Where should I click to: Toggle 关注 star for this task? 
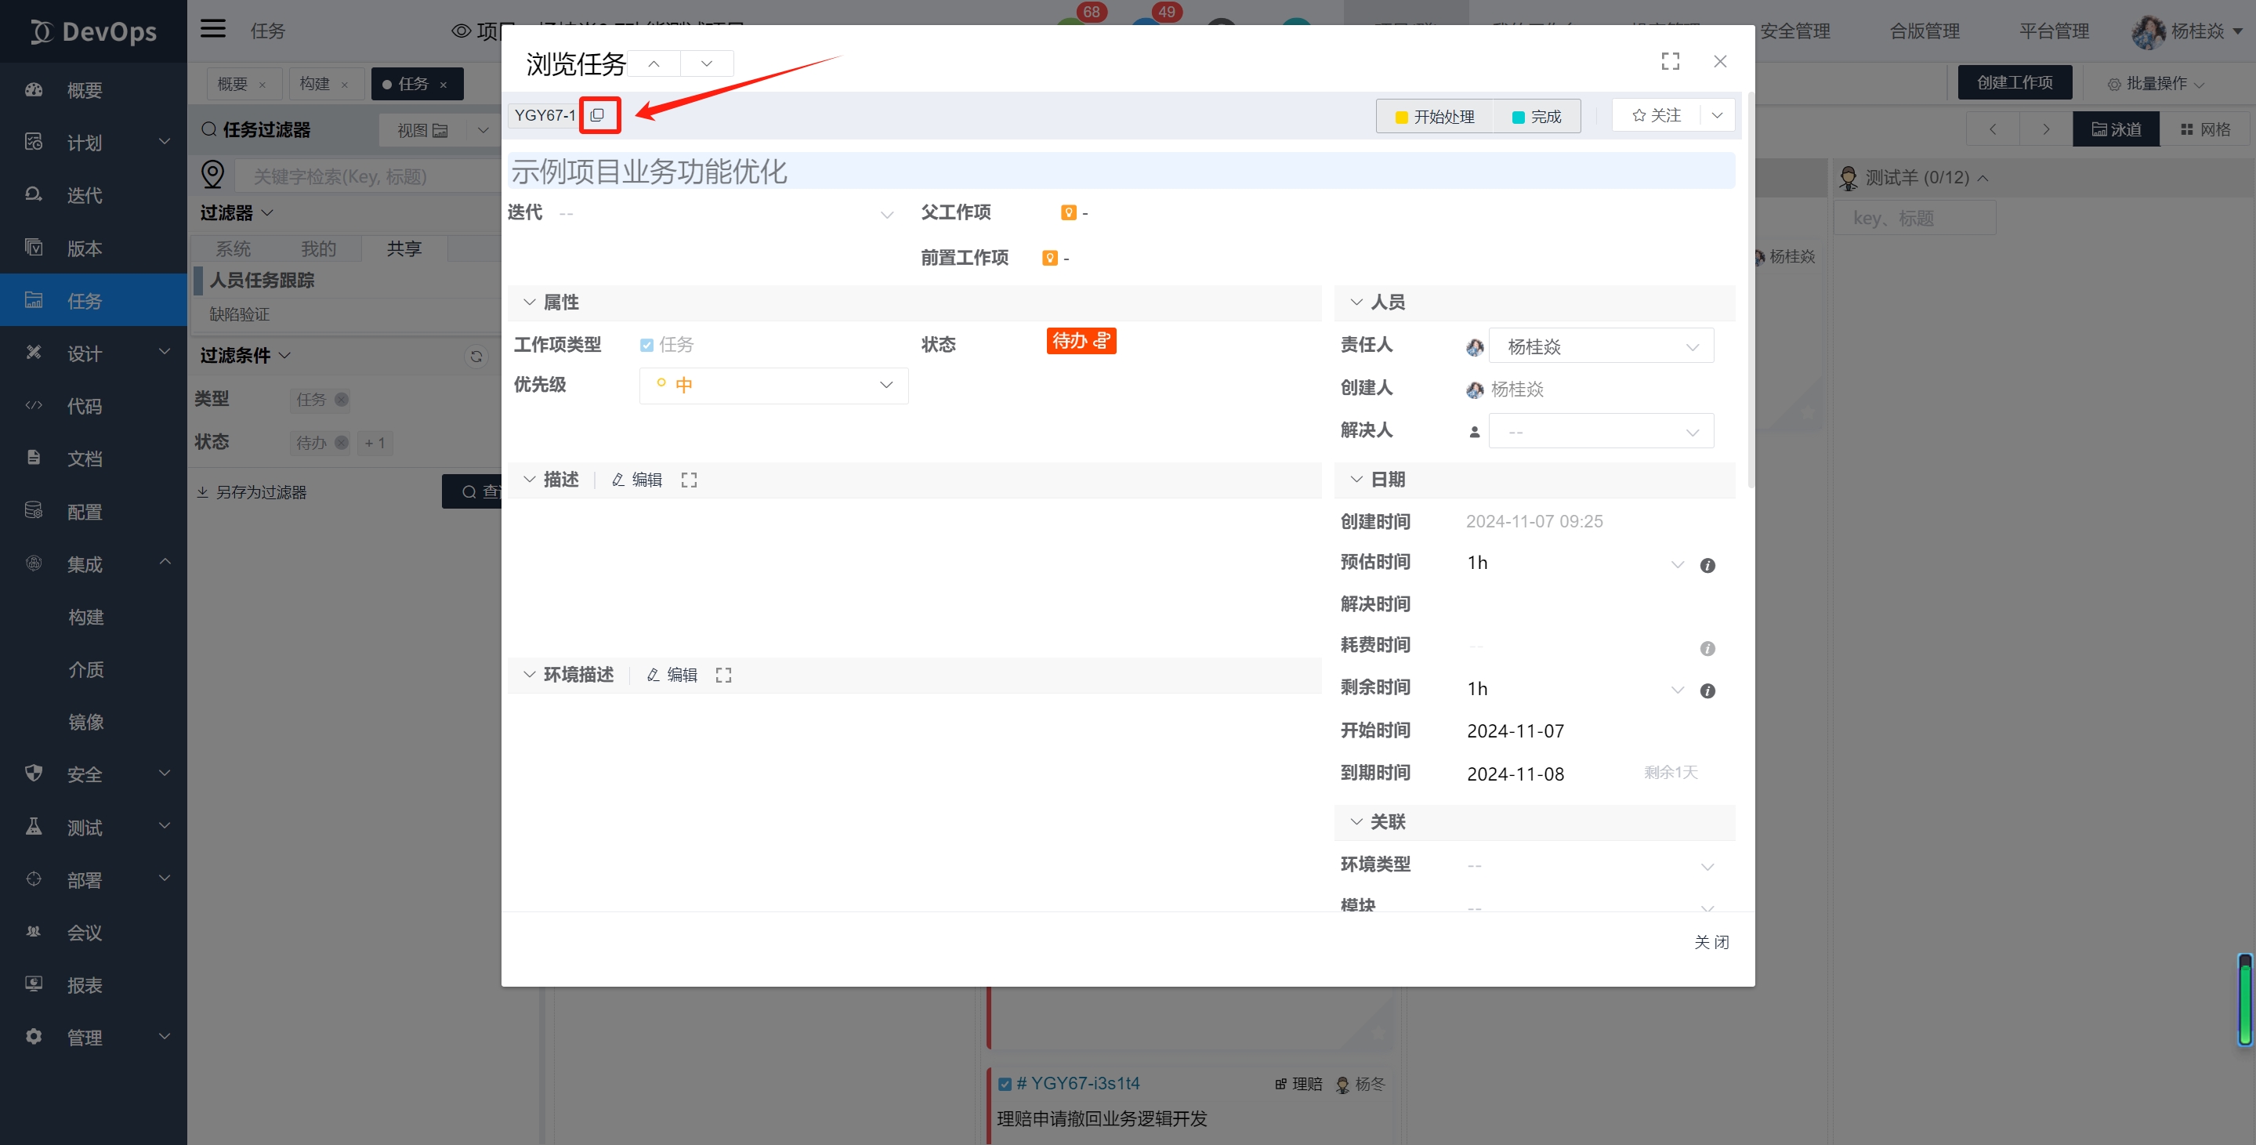tap(1656, 116)
